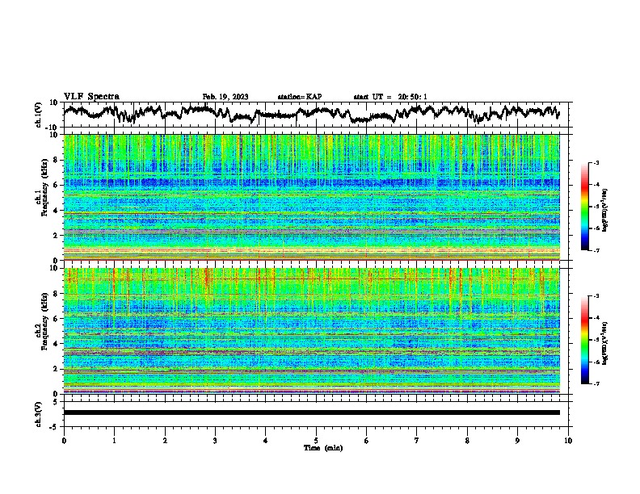Click the "ch.3(V)" axis label
640x494 pixels.
click(x=39, y=414)
